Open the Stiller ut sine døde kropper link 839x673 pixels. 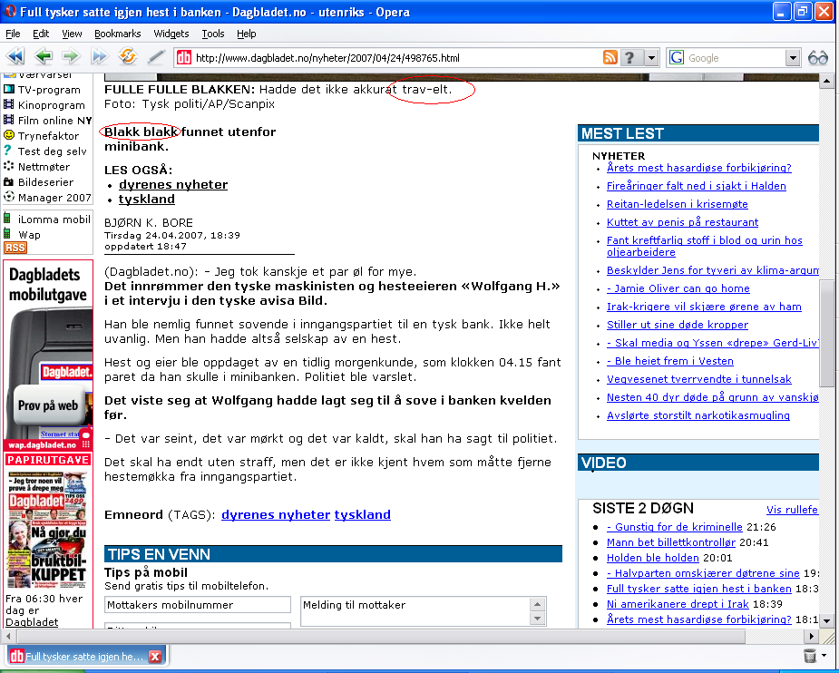click(678, 325)
